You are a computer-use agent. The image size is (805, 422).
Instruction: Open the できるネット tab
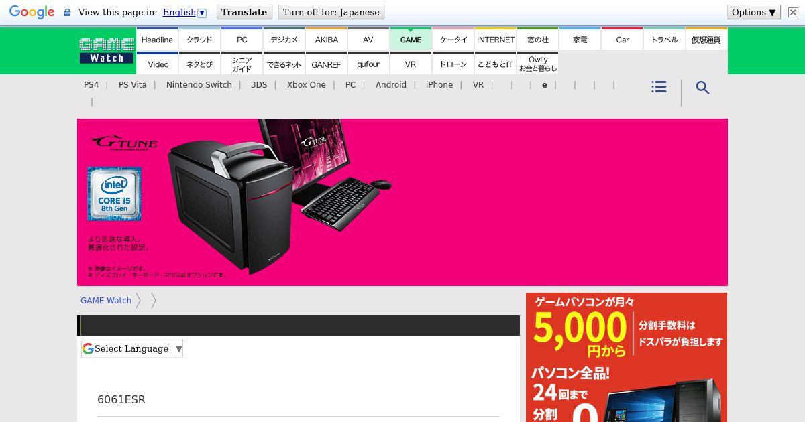pyautogui.click(x=284, y=64)
